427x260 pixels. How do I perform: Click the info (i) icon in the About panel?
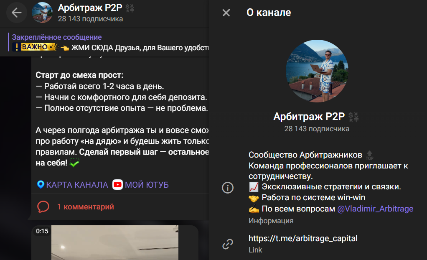pyautogui.click(x=228, y=188)
